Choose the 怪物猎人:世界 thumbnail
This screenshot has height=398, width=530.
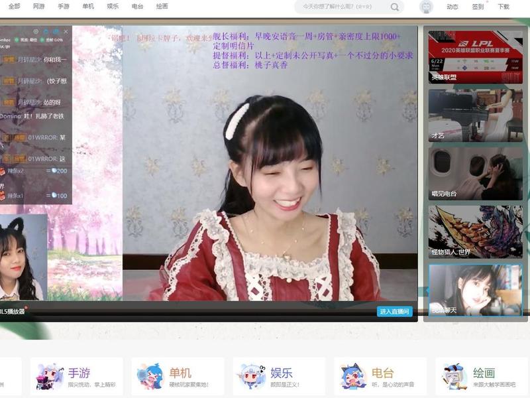click(x=475, y=232)
